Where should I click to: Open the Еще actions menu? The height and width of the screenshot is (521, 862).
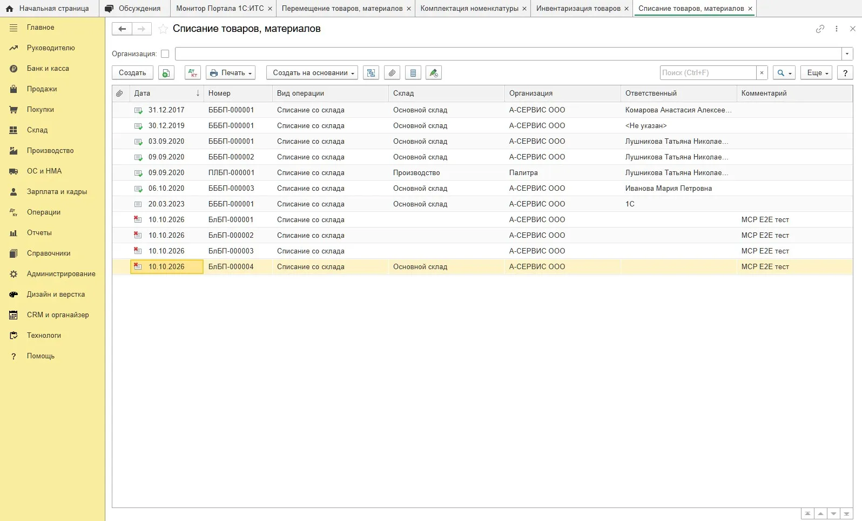point(817,73)
